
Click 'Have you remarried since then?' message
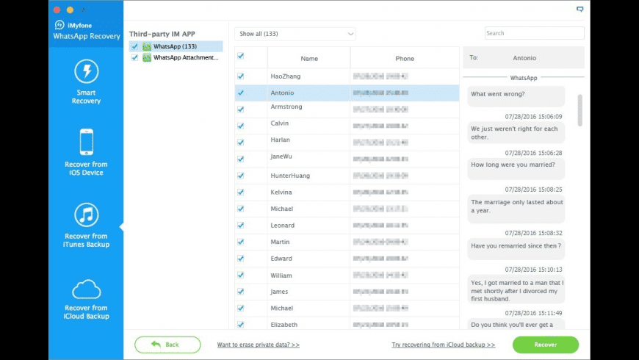click(516, 249)
